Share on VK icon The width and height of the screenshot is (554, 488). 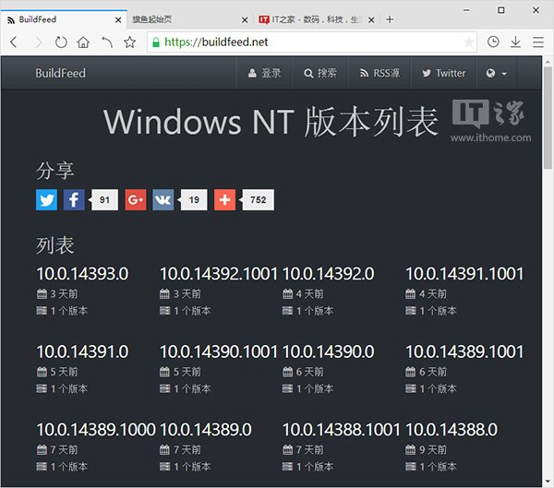[x=163, y=199]
